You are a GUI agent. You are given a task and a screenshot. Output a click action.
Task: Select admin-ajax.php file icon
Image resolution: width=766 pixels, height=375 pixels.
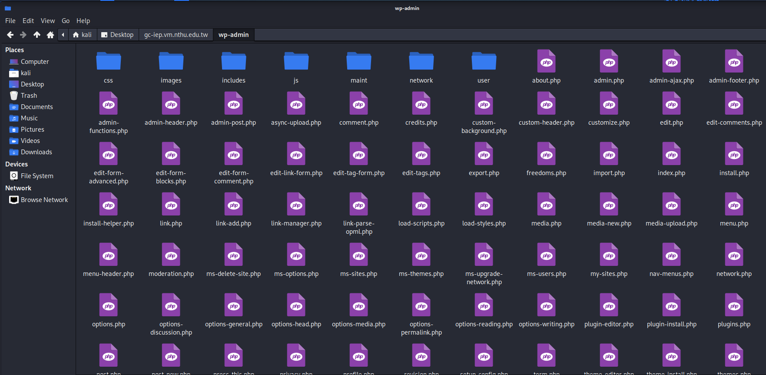coord(672,61)
